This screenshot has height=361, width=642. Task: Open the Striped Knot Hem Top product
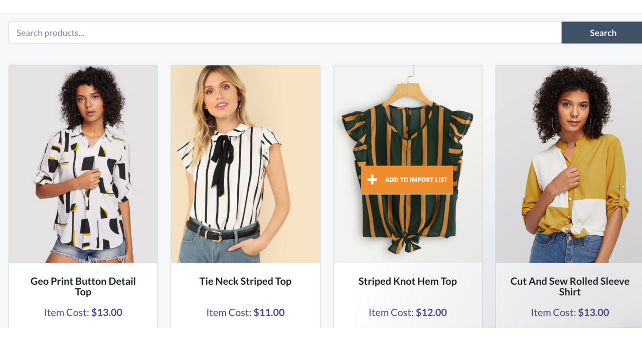click(407, 281)
